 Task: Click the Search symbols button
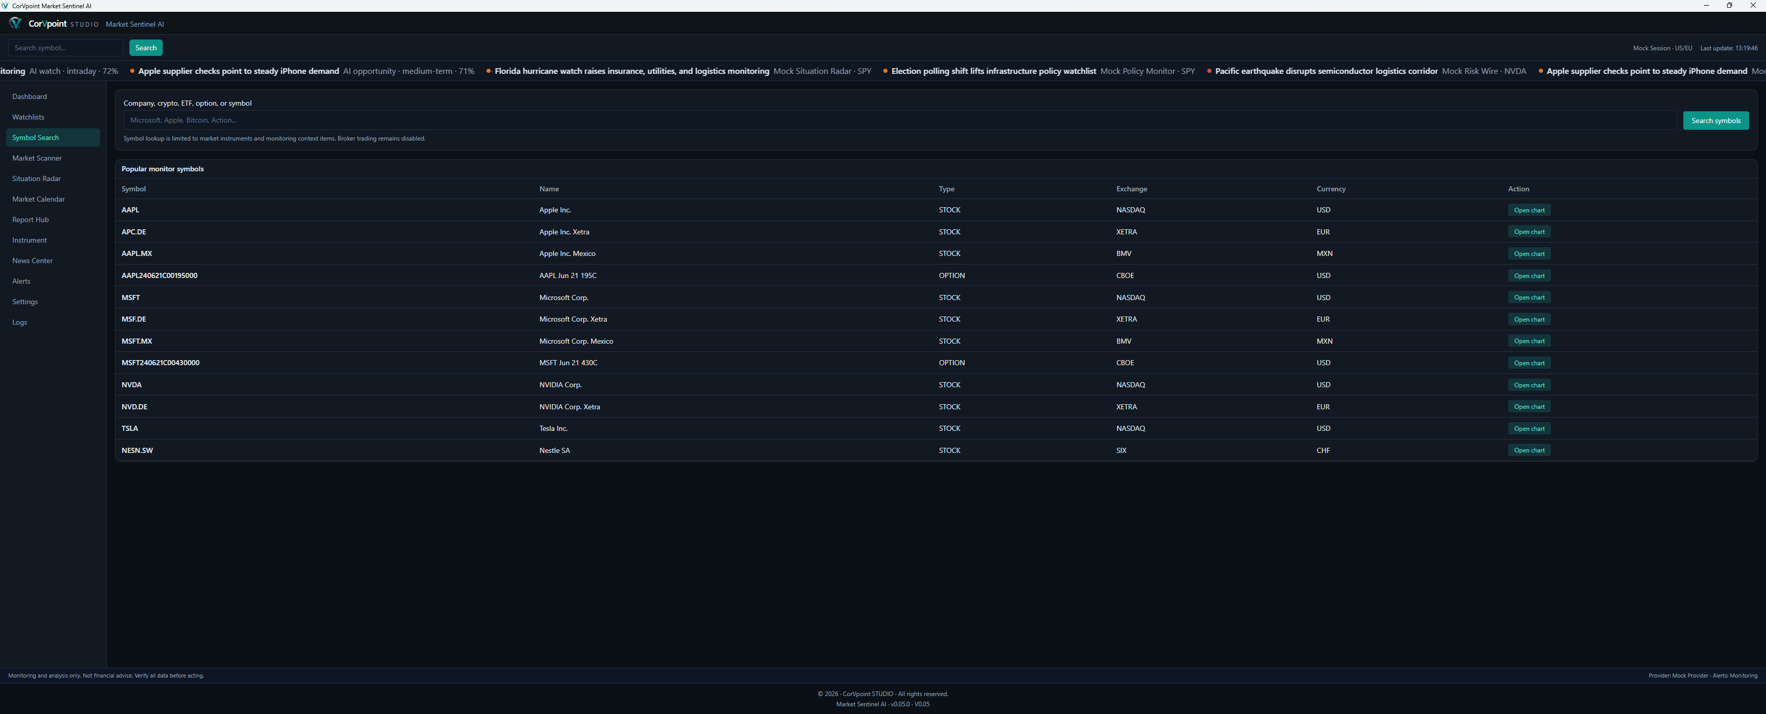point(1715,121)
